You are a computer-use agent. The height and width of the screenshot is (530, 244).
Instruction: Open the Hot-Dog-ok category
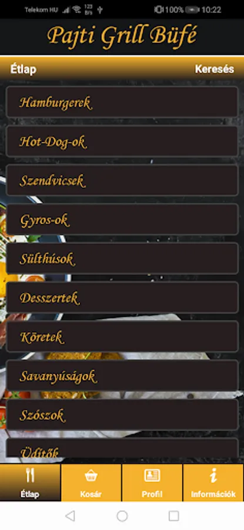(122, 141)
